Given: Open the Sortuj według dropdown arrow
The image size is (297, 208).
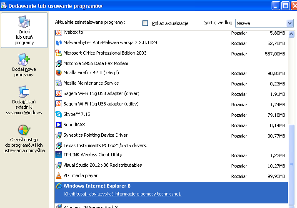Looking at the screenshot, I should click(x=290, y=23).
